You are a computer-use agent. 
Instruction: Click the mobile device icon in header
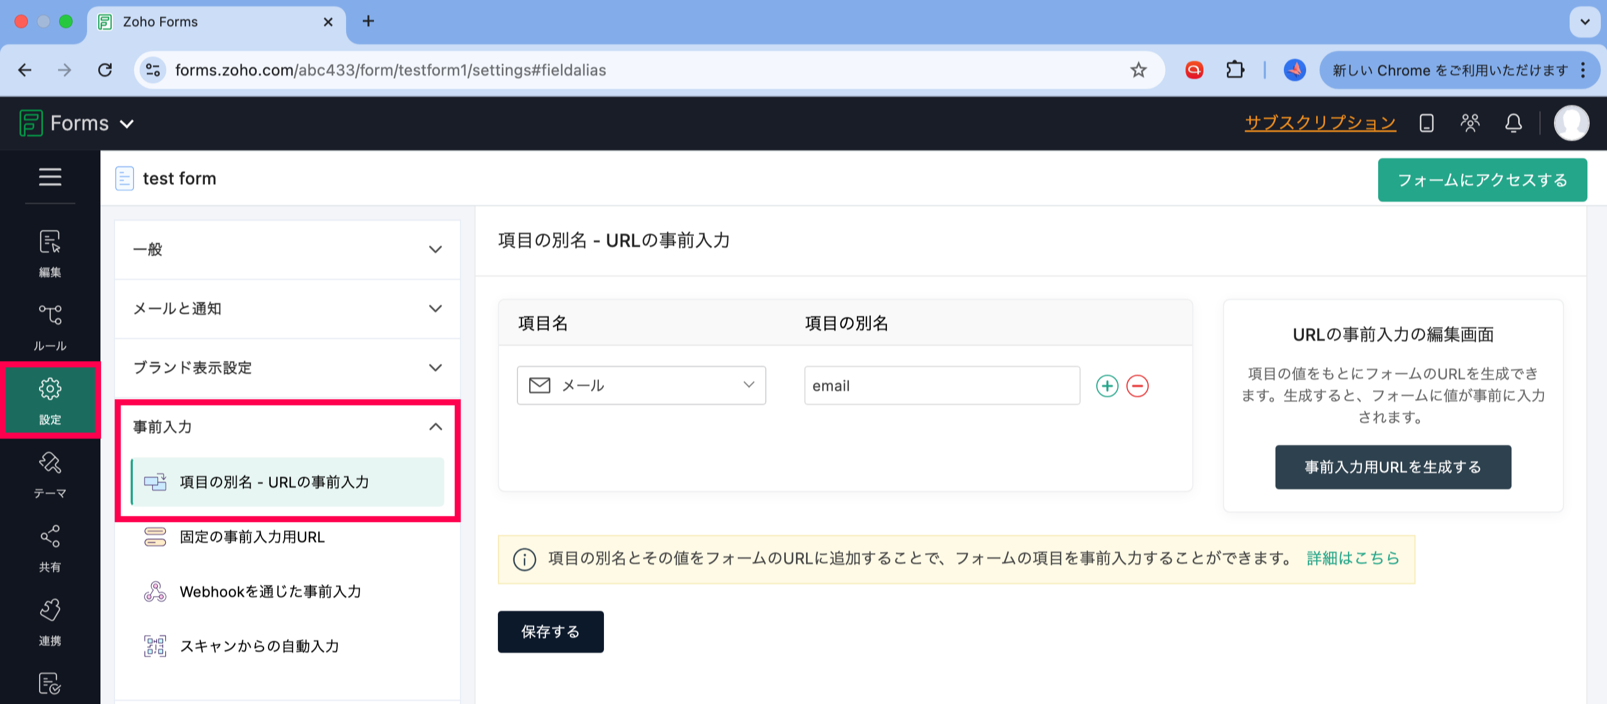coord(1426,123)
